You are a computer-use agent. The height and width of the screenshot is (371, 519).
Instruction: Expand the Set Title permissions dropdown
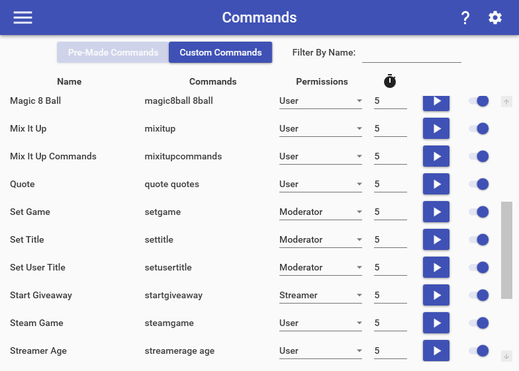coord(320,239)
